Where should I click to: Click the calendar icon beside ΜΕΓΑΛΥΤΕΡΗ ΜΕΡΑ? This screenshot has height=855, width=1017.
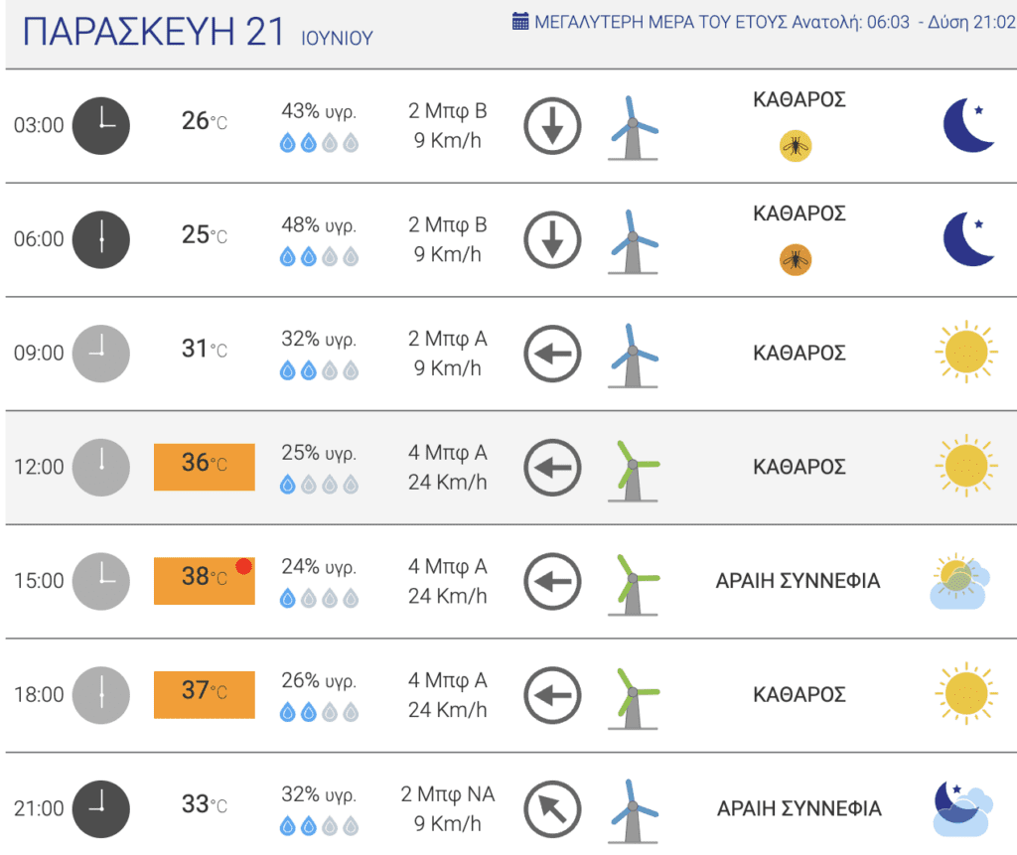click(x=519, y=22)
